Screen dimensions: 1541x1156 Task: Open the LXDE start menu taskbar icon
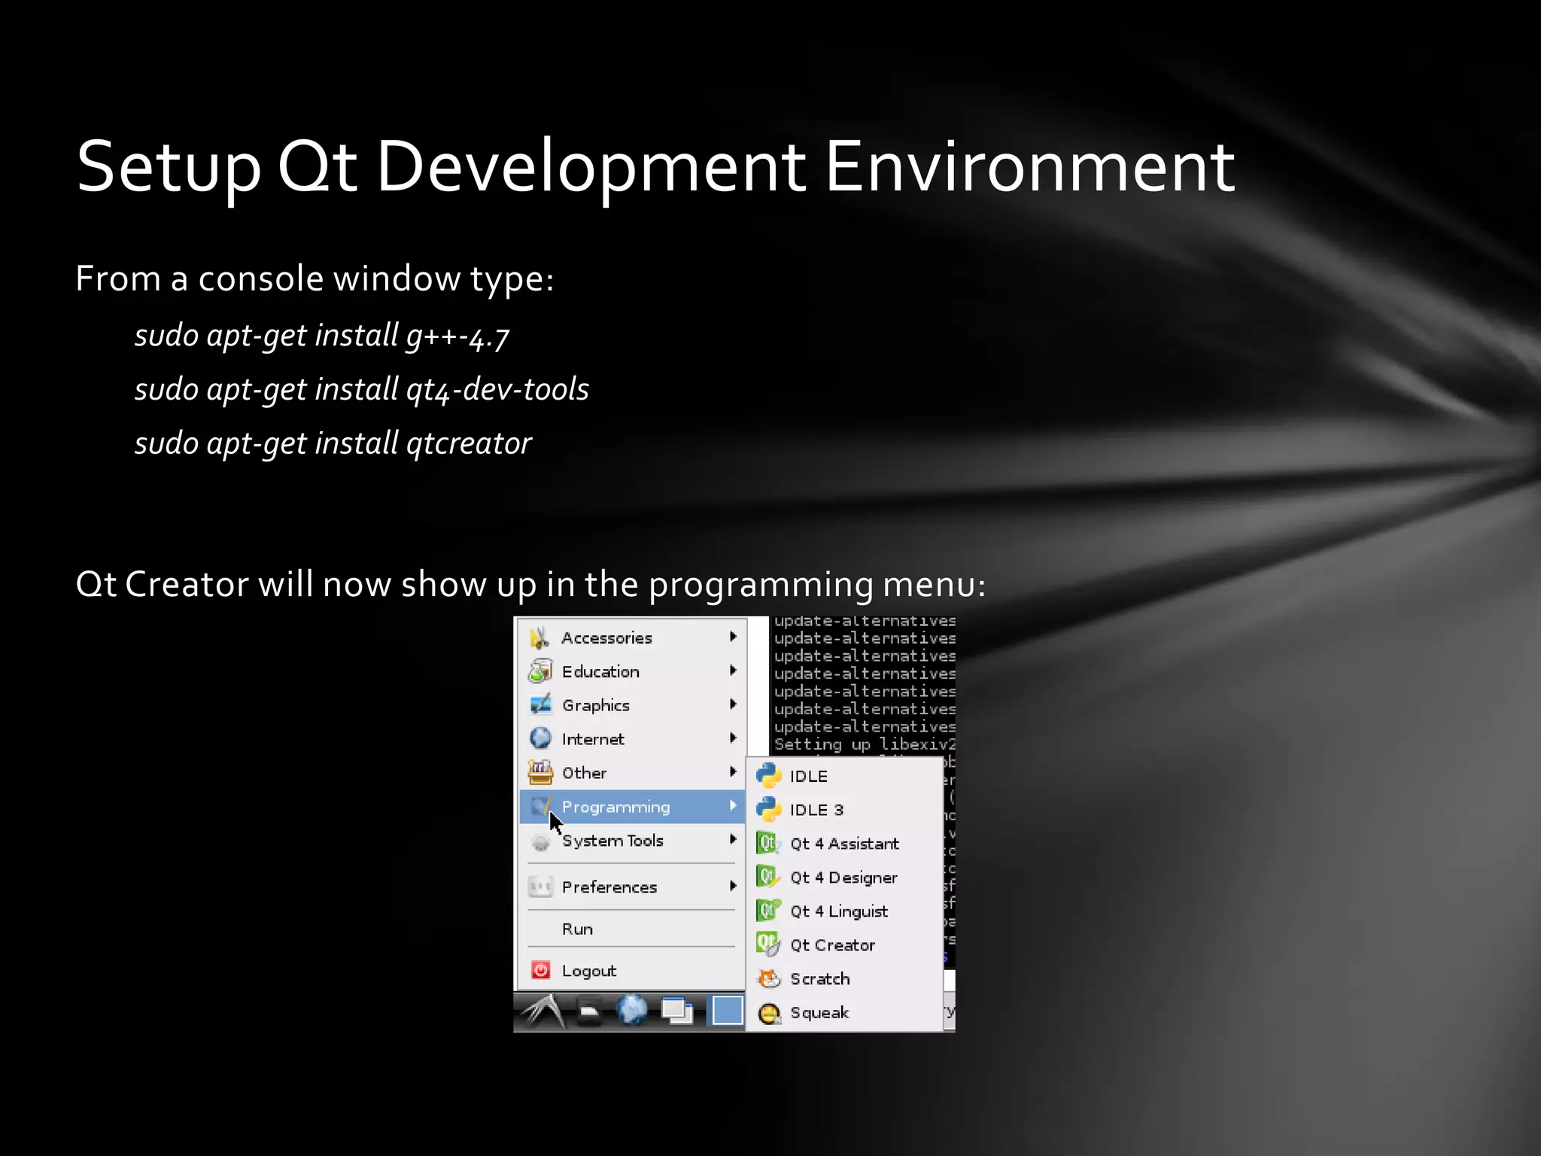[x=544, y=1011]
